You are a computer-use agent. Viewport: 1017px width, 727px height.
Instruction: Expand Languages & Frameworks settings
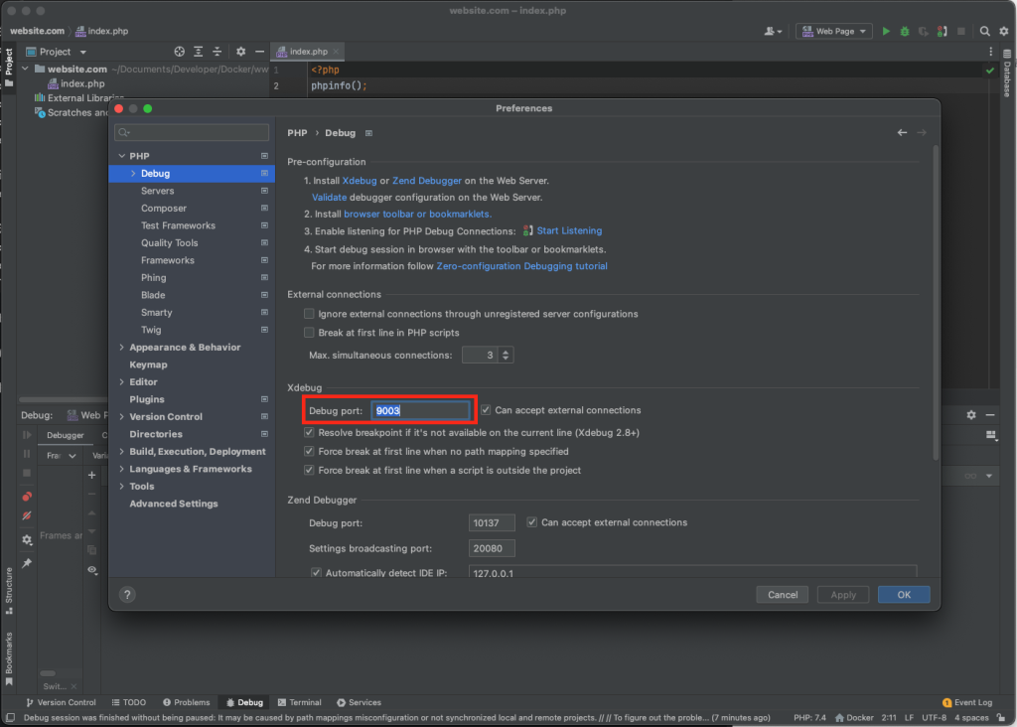[122, 469]
